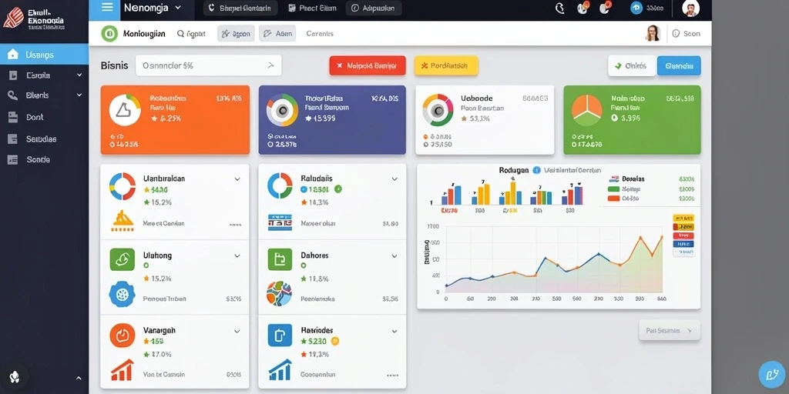Click the orange pyramid icon in the Uanbiraldan card
Image resolution: width=789 pixels, height=394 pixels.
click(x=123, y=221)
